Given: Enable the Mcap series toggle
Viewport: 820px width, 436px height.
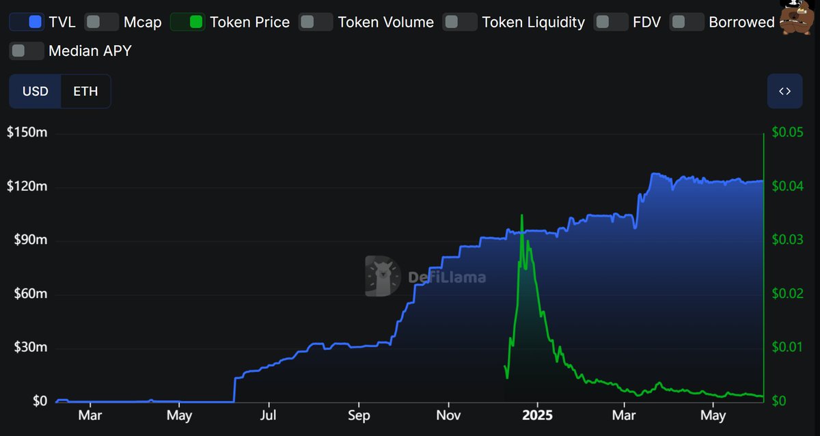Looking at the screenshot, I should pyautogui.click(x=101, y=22).
